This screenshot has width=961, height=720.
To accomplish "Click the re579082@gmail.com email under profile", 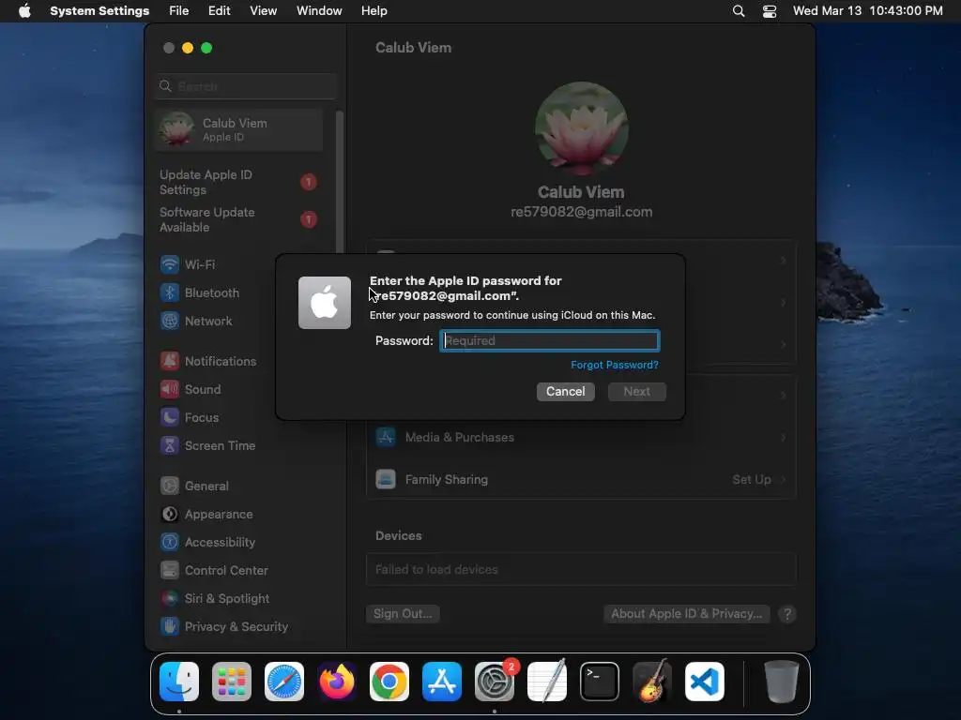I will pyautogui.click(x=581, y=212).
